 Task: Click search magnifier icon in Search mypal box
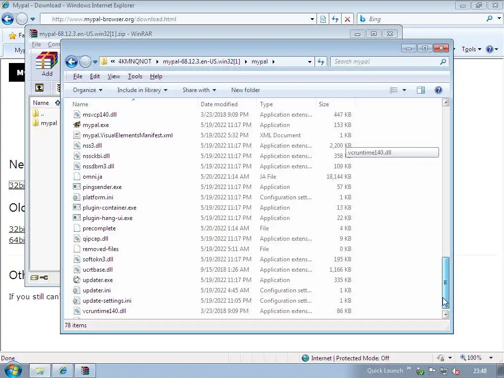pos(443,62)
